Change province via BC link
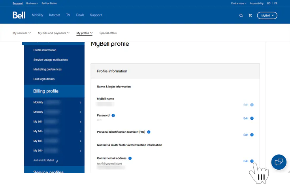Image resolution: width=290 pixels, height=189 pixels. (269, 3)
